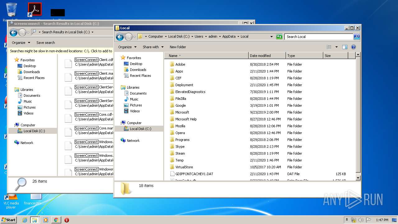The image size is (398, 224).
Task: Open Organize menu in the screenconnect search window
Action: pos(21,43)
